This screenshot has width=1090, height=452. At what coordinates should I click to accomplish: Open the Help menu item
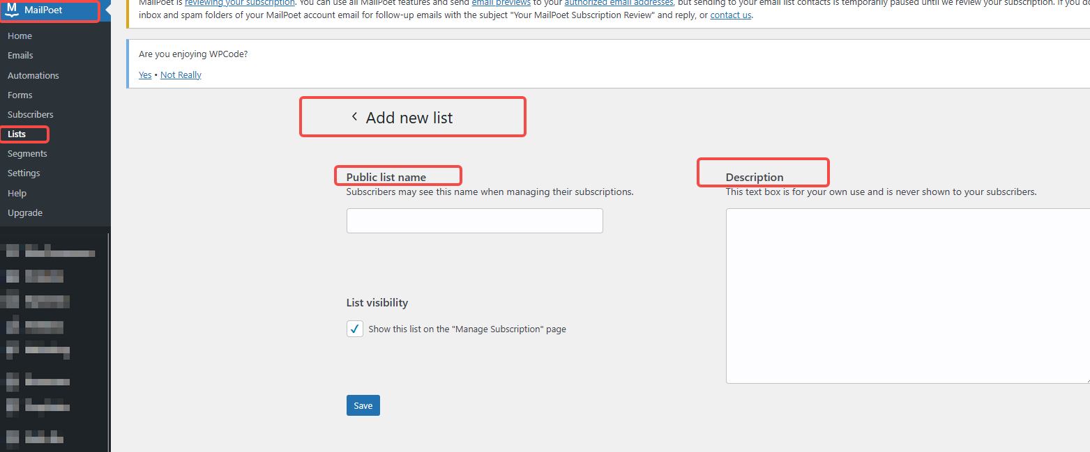coord(17,193)
